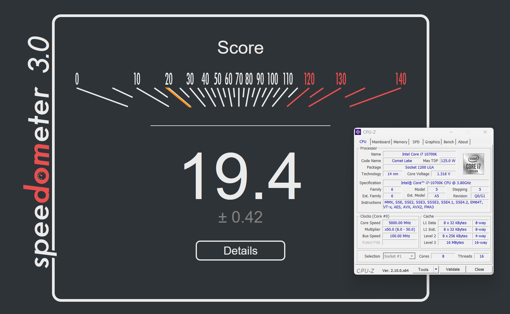
Task: Click the gauge label 140
Action: 401,79
